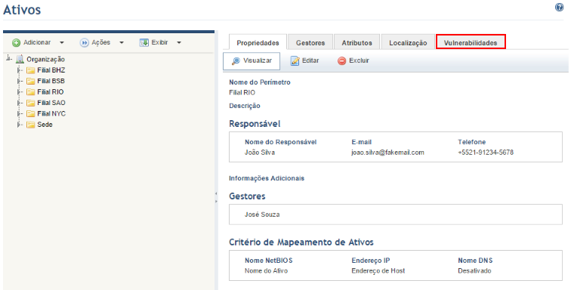Click the panel splitter collapse arrows
Viewport: 571px width, 290px height.
tap(216, 197)
